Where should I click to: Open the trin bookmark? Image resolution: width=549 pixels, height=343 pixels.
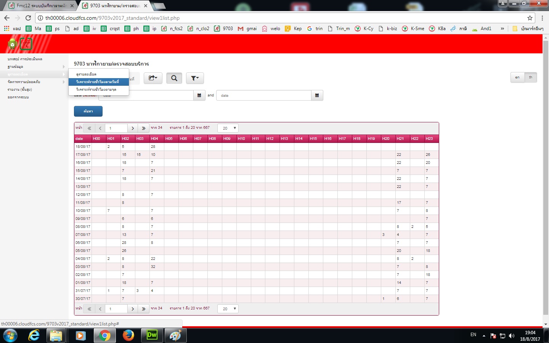point(315,29)
